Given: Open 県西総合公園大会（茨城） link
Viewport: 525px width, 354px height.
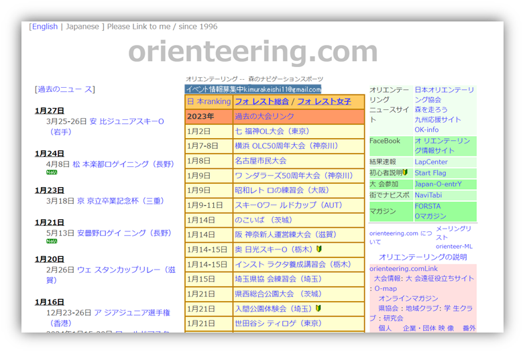Looking at the screenshot, I should (278, 294).
